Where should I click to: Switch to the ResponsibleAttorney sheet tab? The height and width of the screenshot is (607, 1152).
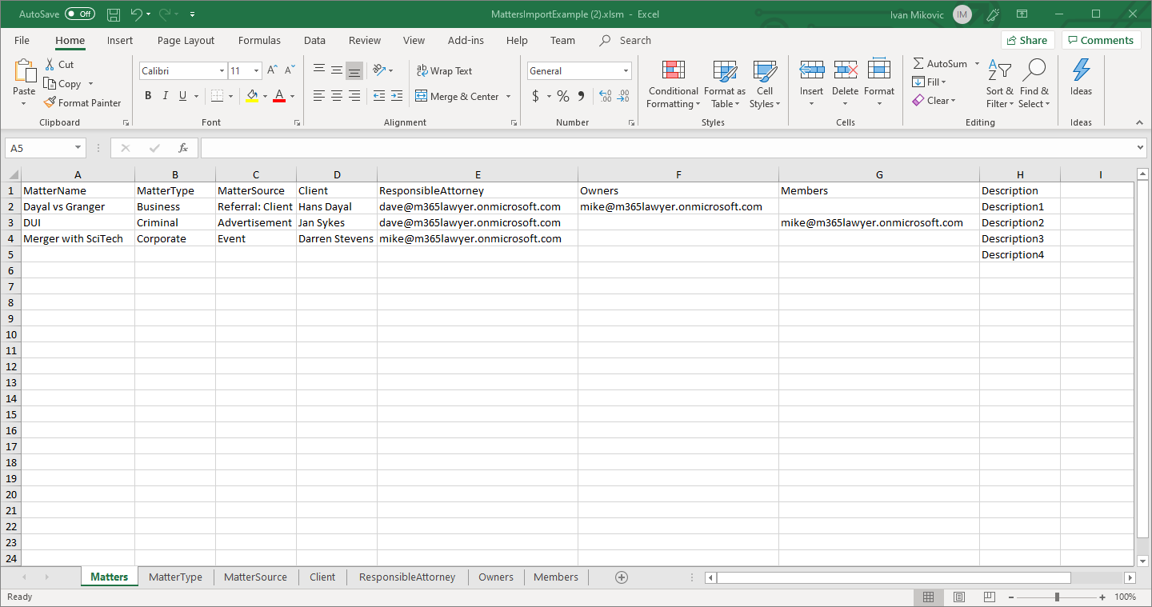tap(407, 577)
